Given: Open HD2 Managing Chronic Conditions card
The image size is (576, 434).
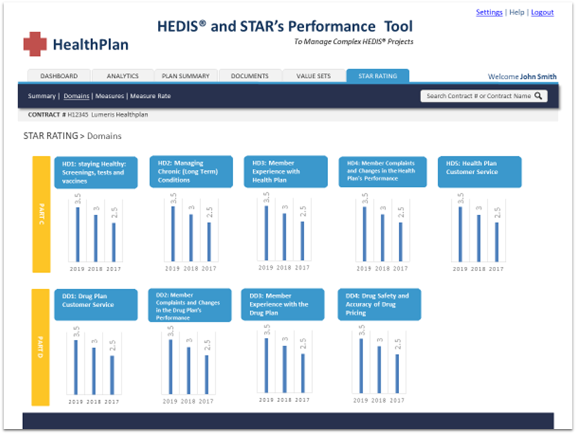Looking at the screenshot, I should point(191,172).
